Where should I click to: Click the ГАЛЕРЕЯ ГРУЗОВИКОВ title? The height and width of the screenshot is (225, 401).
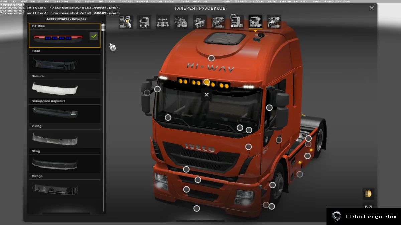click(200, 8)
